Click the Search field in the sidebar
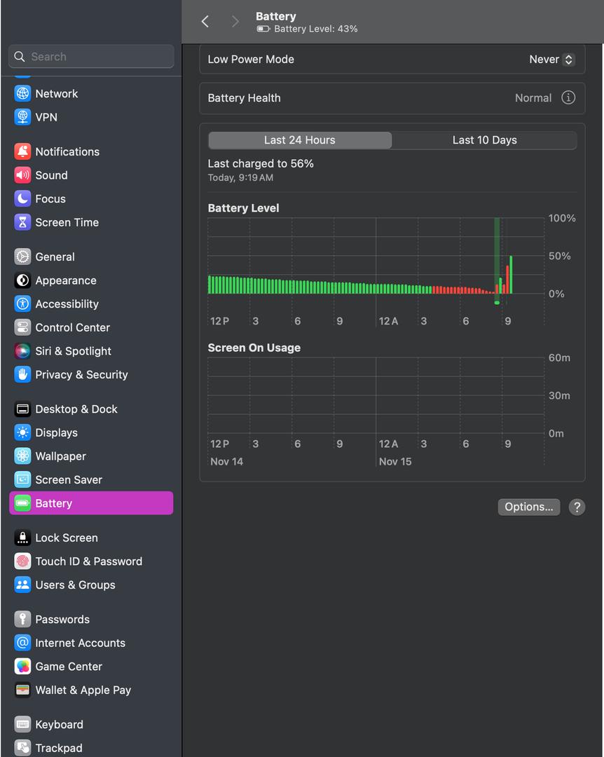This screenshot has width=604, height=757. click(91, 57)
